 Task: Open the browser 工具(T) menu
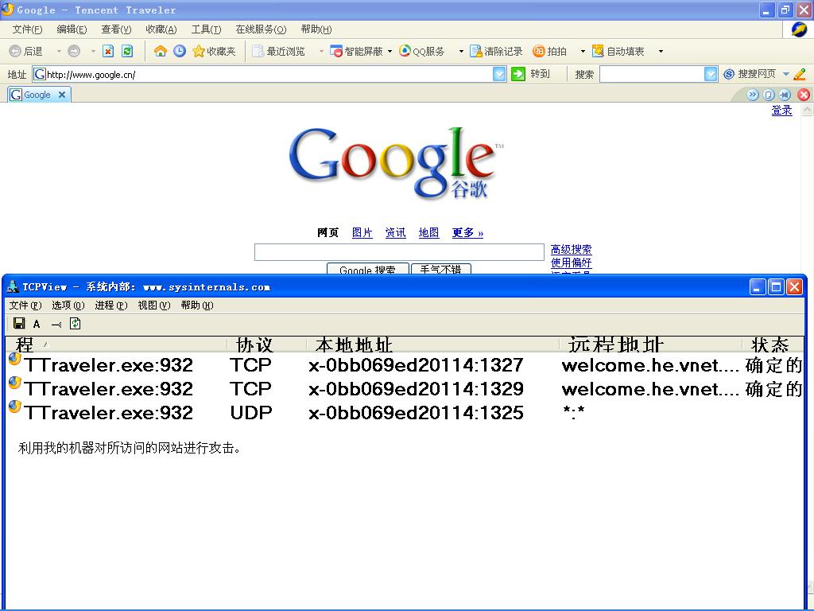206,29
